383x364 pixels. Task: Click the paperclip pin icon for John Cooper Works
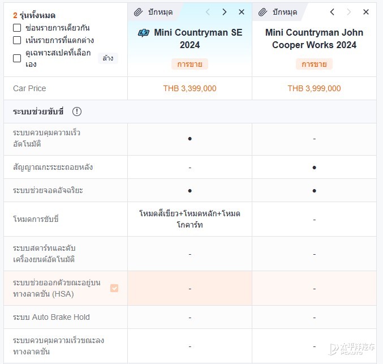(263, 12)
